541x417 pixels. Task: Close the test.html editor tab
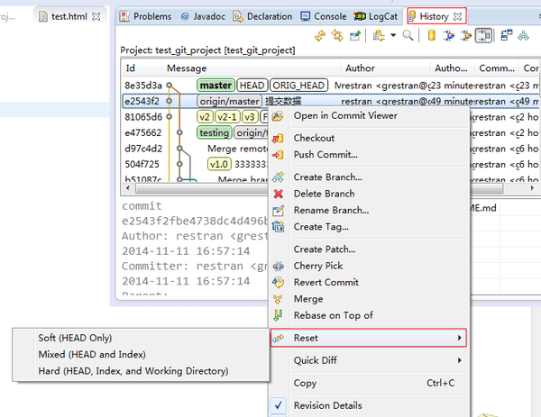96,16
